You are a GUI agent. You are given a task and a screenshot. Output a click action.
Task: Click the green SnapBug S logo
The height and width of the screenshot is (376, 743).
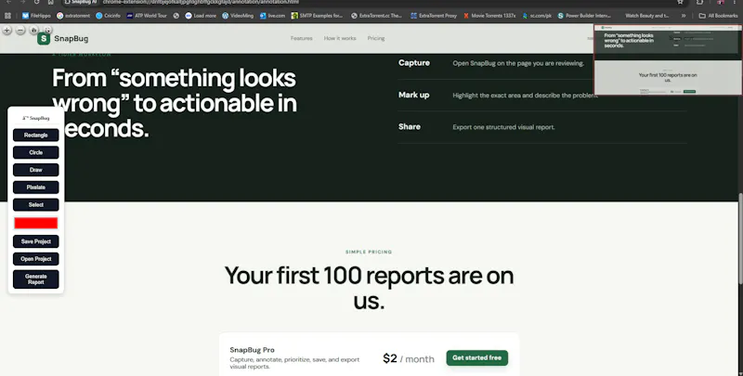point(44,38)
